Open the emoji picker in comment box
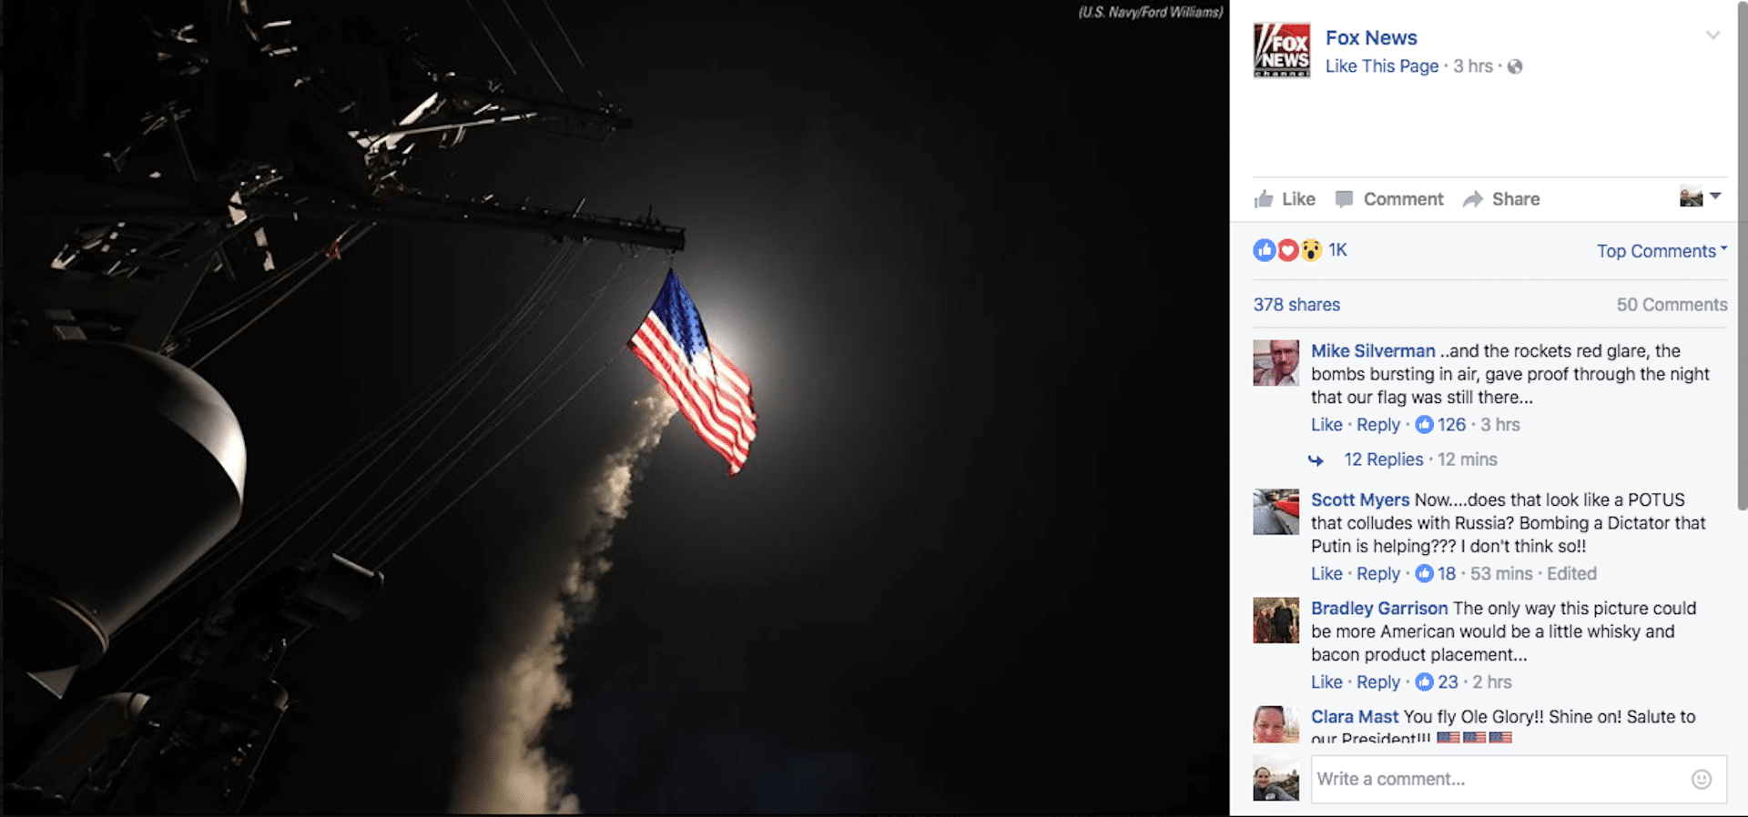 [1701, 779]
